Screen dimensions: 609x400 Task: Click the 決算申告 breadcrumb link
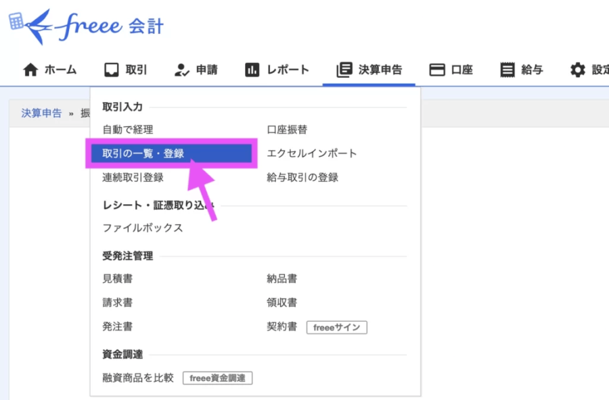[41, 113]
